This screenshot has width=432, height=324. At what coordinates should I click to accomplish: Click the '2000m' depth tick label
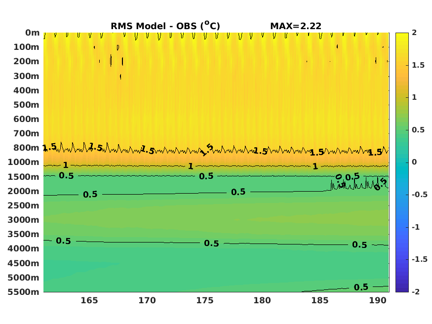24,191
